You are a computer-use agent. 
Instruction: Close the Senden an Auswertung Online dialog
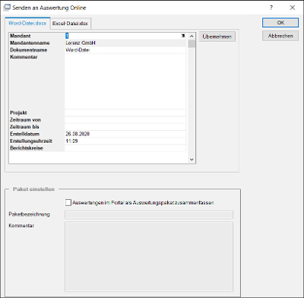(x=293, y=8)
